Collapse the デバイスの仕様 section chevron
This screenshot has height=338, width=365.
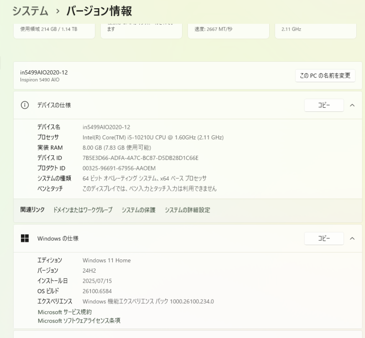pyautogui.click(x=352, y=105)
